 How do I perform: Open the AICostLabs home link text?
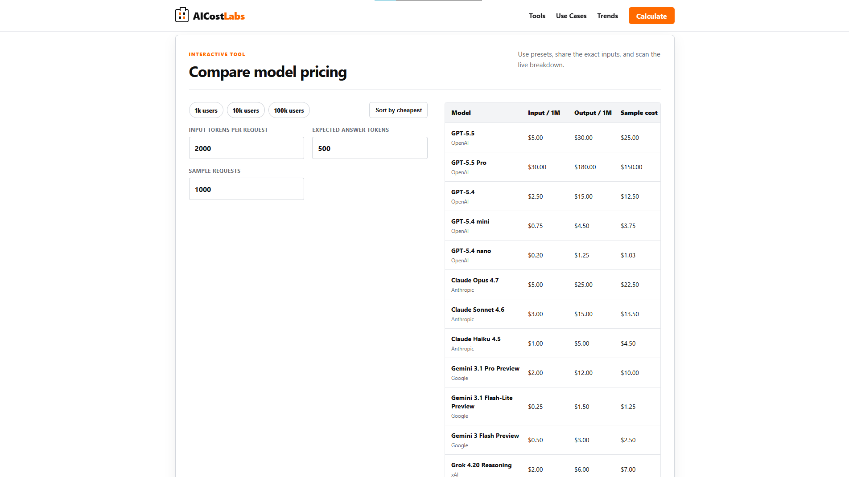tap(219, 16)
